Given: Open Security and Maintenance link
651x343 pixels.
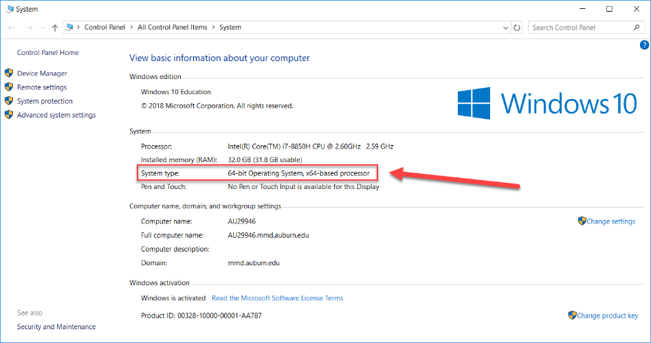Looking at the screenshot, I should pyautogui.click(x=56, y=327).
